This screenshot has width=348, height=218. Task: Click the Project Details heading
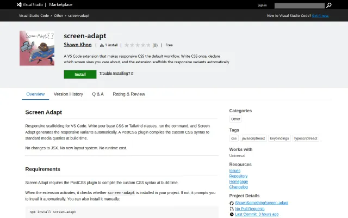(x=244, y=196)
